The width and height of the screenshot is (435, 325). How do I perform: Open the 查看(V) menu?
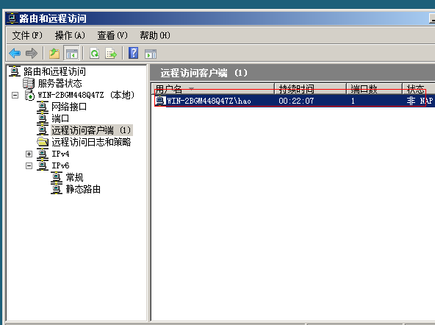tap(112, 35)
